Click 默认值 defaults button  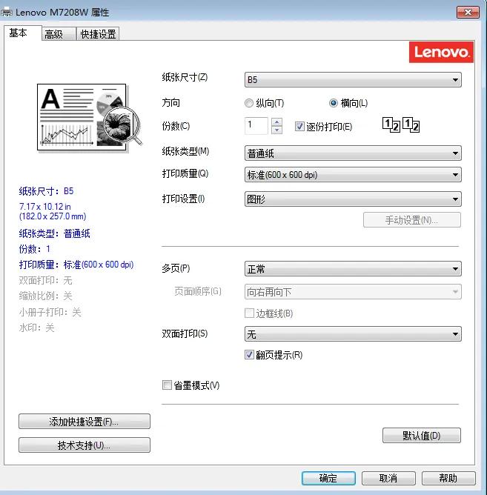(x=422, y=436)
